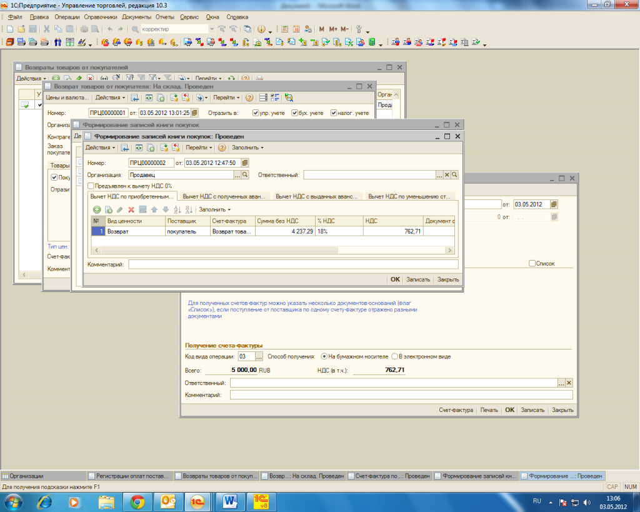Viewport: 640px width, 512px height.
Task: Add a new row with the green plus icon
Action: [x=97, y=209]
